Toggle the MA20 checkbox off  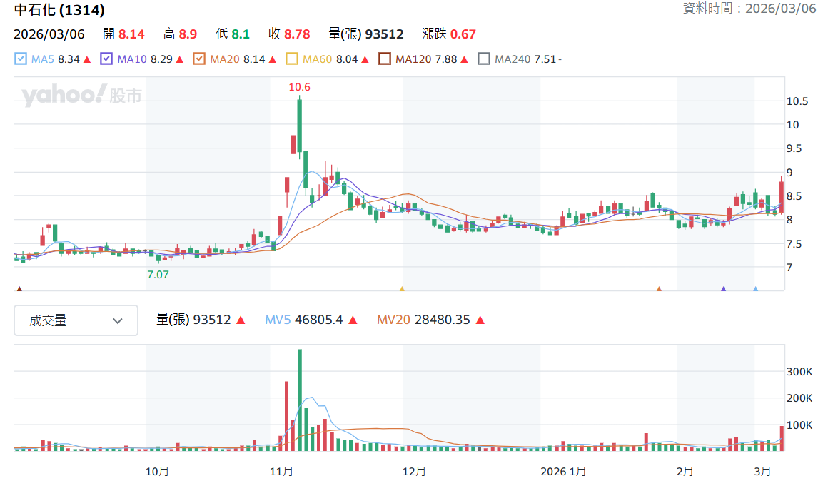199,59
